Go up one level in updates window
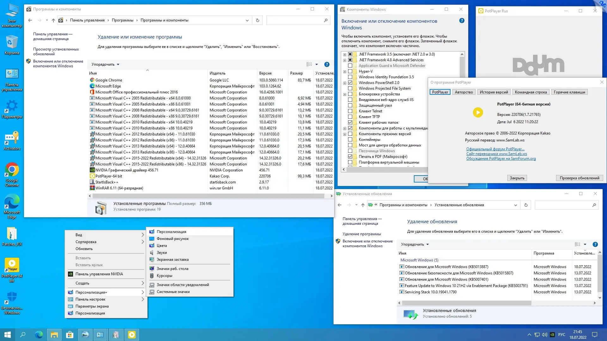The height and width of the screenshot is (341, 607). point(363,205)
